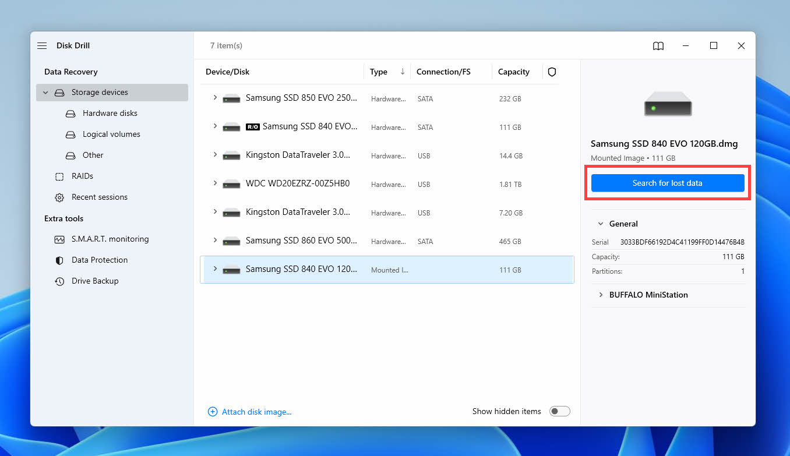Click Search for lost data button
This screenshot has width=790, height=456.
(x=668, y=183)
